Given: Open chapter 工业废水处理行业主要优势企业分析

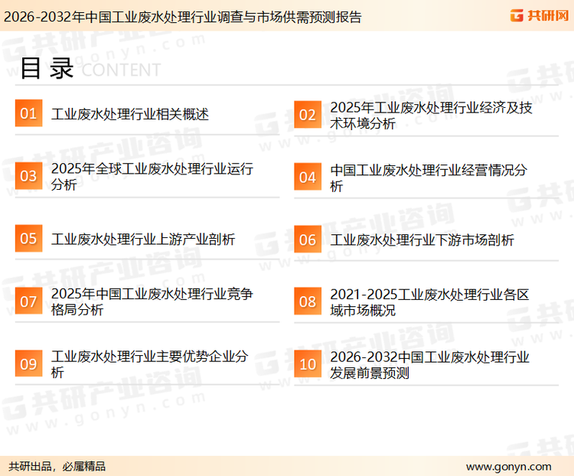Looking at the screenshot, I should 150,364.
